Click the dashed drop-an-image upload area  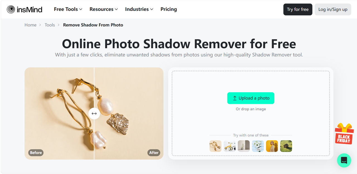click(x=251, y=113)
